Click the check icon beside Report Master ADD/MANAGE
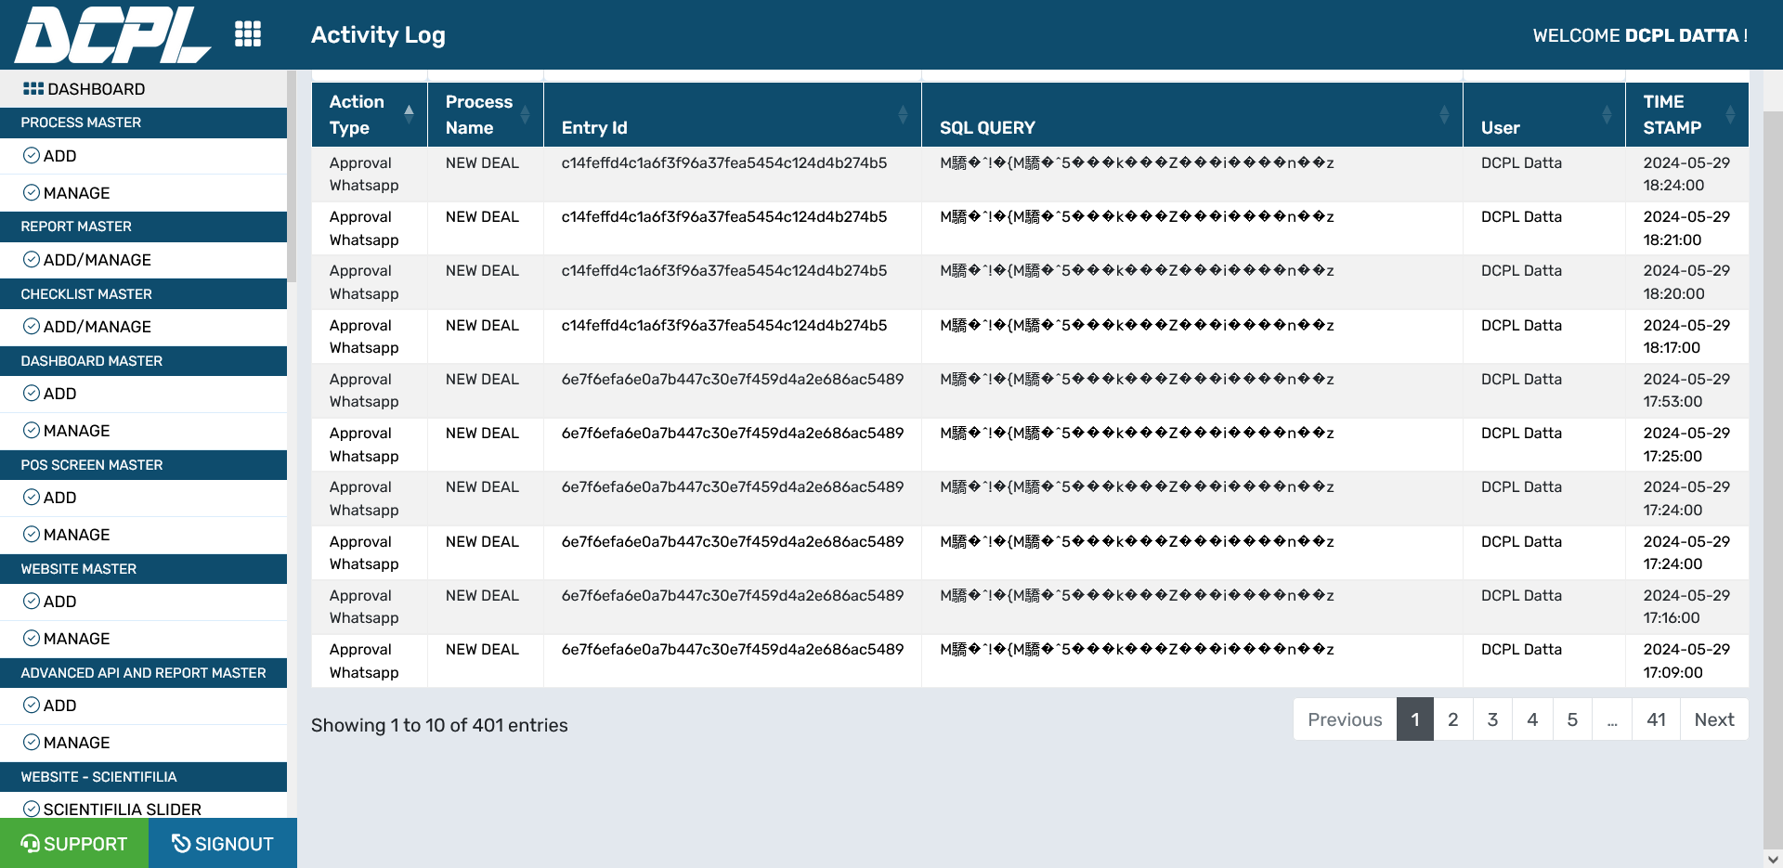 pos(32,260)
